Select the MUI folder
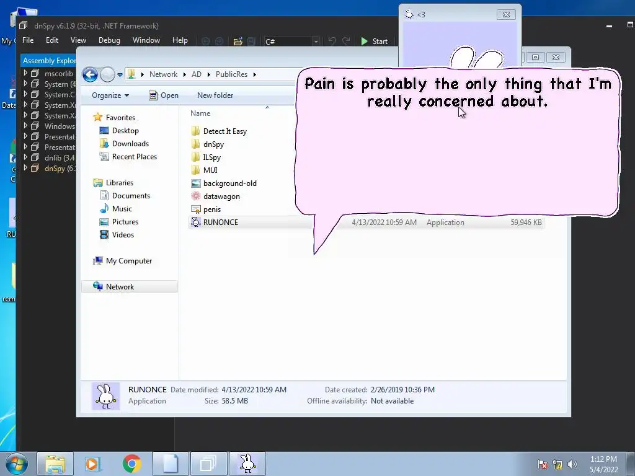Viewport: 635px width, 476px height. coord(210,170)
